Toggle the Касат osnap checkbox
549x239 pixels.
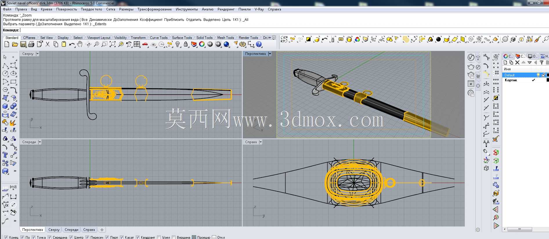(122, 237)
